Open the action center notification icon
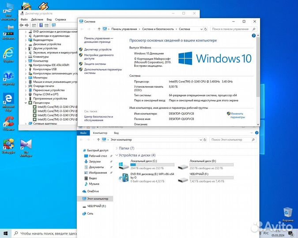Screen dimensions: 298x238 [291, 233]
